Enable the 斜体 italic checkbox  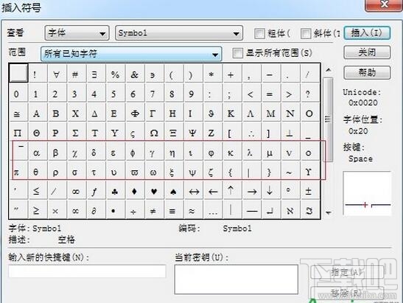306,33
